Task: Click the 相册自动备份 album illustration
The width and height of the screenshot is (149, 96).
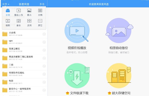Action: coord(119,30)
